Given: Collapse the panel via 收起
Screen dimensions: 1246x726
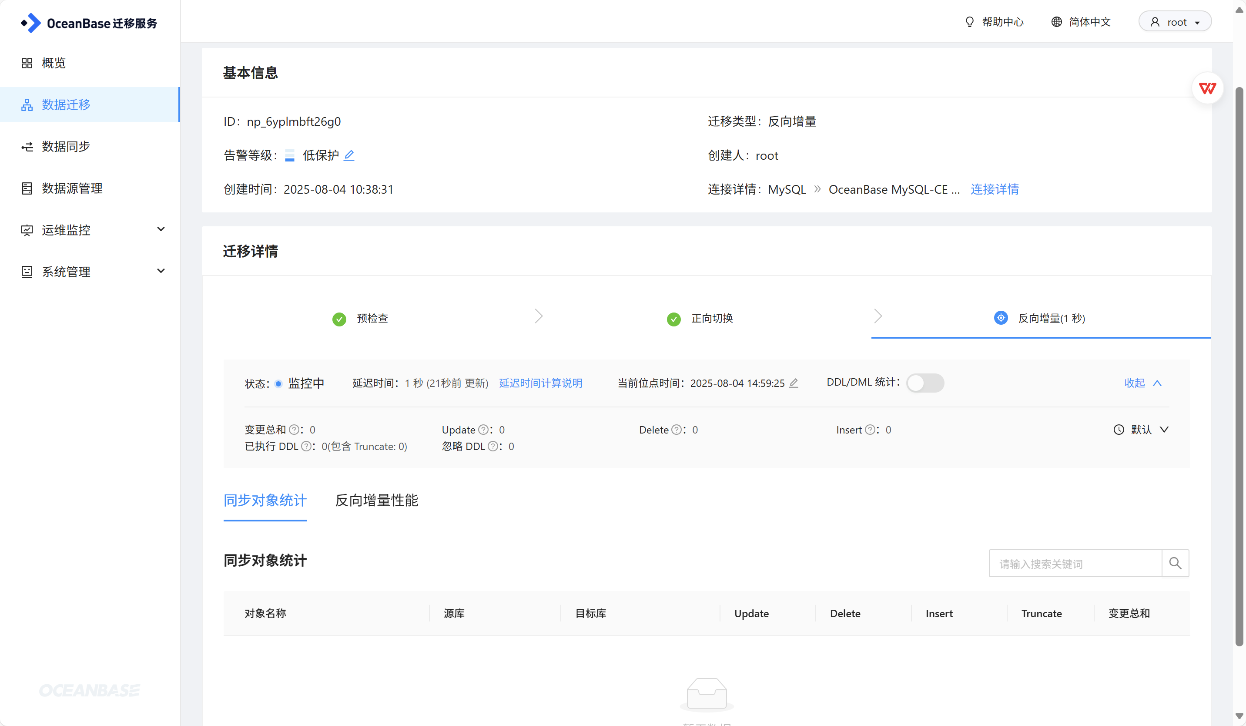Looking at the screenshot, I should point(1142,383).
